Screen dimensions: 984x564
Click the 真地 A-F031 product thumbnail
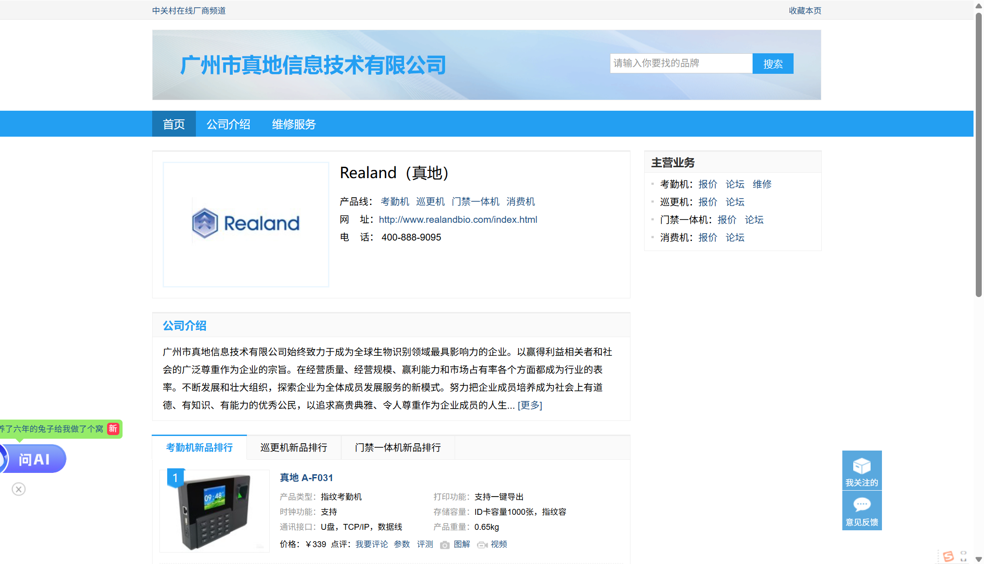click(x=215, y=511)
